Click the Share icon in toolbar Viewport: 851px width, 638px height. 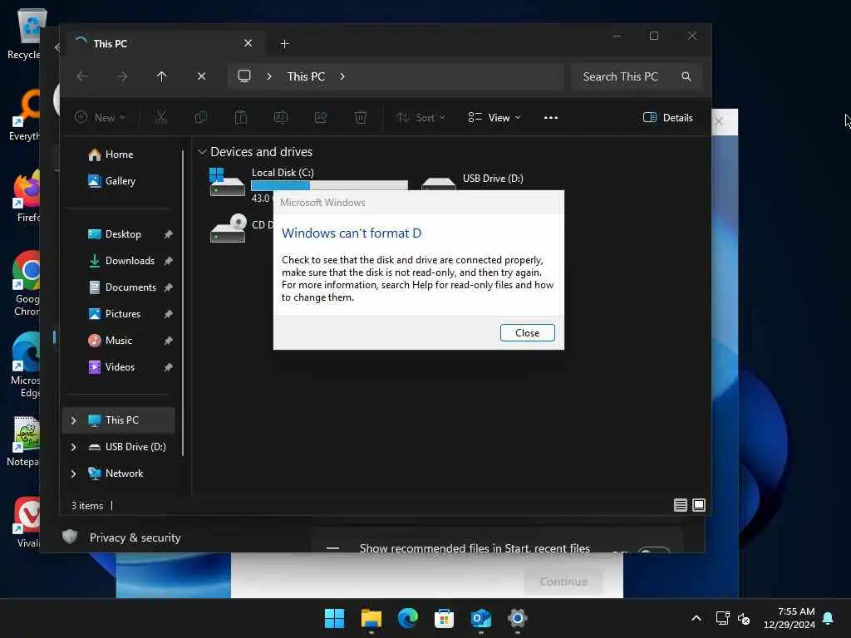[321, 117]
